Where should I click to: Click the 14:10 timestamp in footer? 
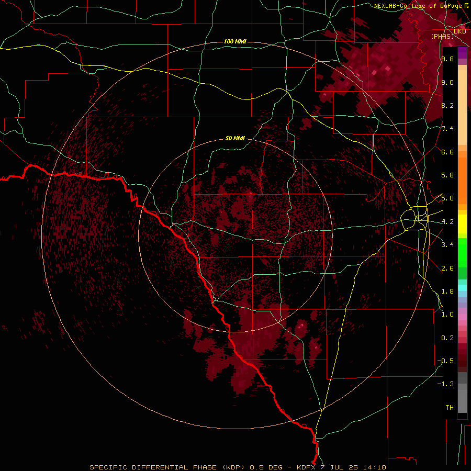(x=374, y=467)
